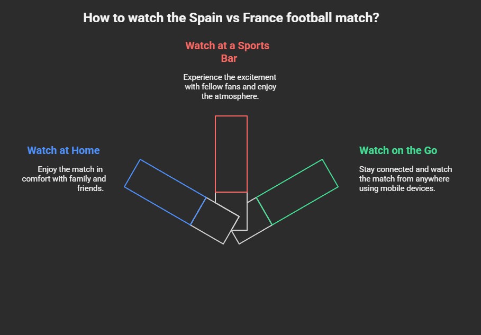481x335 pixels.
Task: Click the 'Enjoy the match in comfort' description
Action: coord(64,178)
